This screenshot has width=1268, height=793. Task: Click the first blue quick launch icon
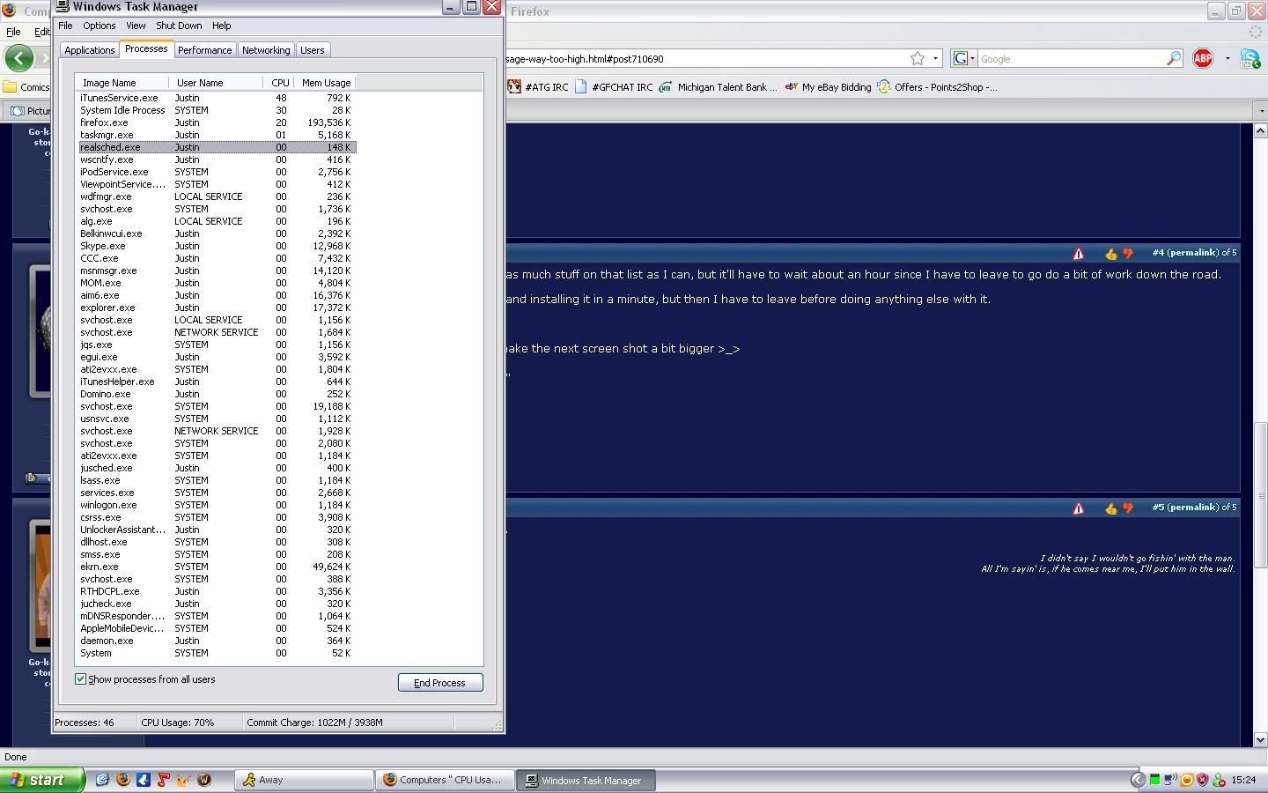coord(103,780)
